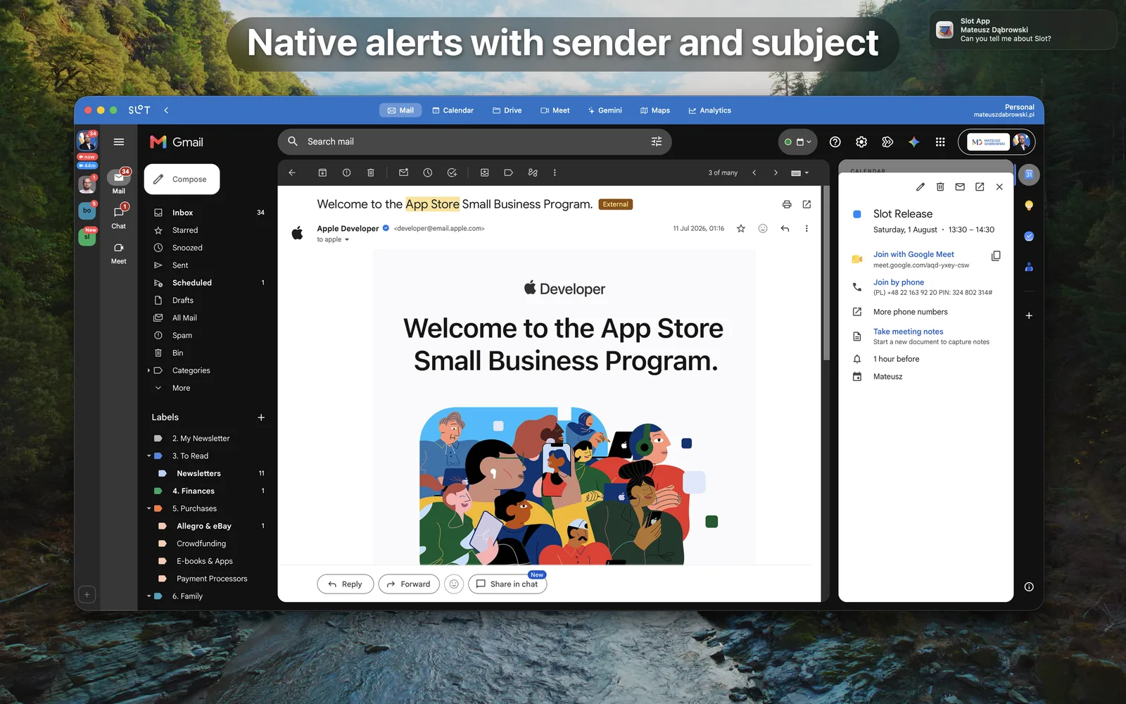Viewport: 1126px width, 704px height.
Task: Expand the Categories section
Action: [x=148, y=370]
